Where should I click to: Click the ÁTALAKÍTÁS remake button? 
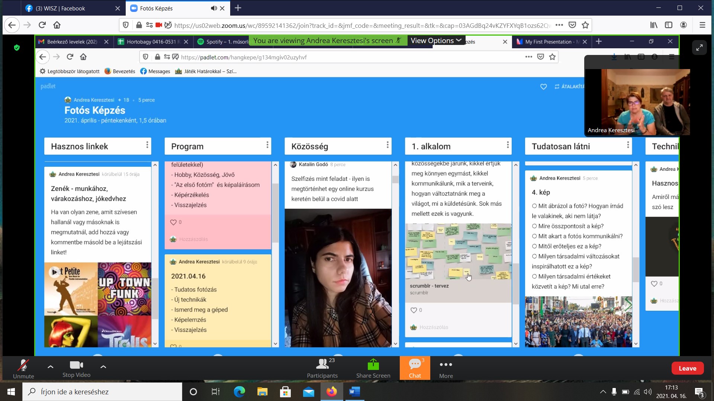pos(569,87)
